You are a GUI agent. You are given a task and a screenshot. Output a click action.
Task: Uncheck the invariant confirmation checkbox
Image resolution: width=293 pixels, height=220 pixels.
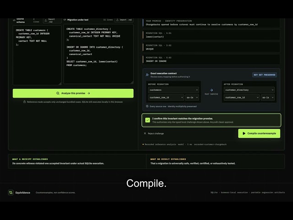[x=147, y=120]
